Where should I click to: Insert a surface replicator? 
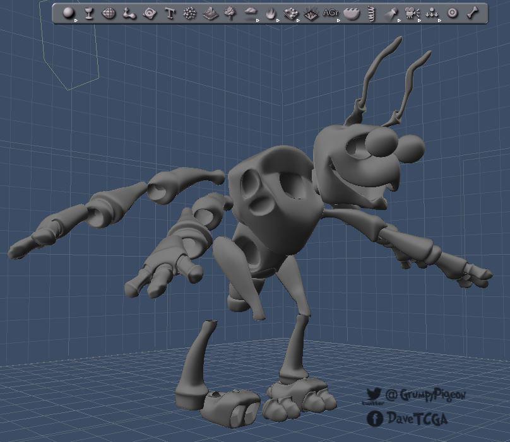[x=311, y=14]
